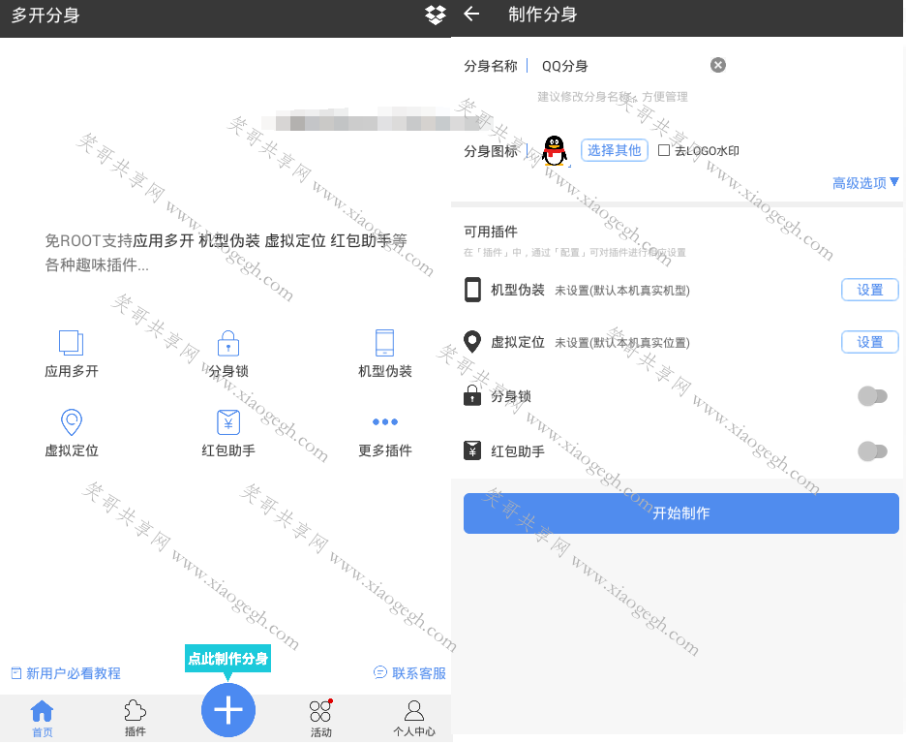906x744 pixels.
Task: Click the phone icon beside 机型伪装 plugin row
Action: (472, 290)
